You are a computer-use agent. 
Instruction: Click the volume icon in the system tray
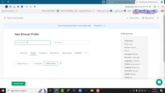[145, 91]
